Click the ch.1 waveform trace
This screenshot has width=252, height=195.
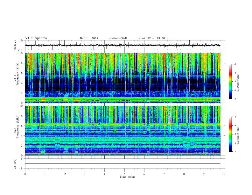tap(122, 45)
